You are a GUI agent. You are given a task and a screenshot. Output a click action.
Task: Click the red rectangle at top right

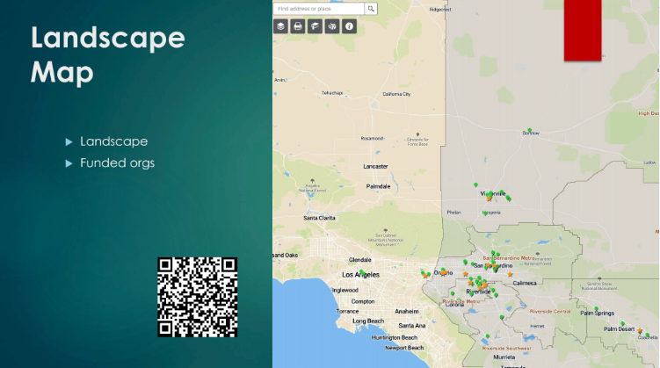pos(583,30)
